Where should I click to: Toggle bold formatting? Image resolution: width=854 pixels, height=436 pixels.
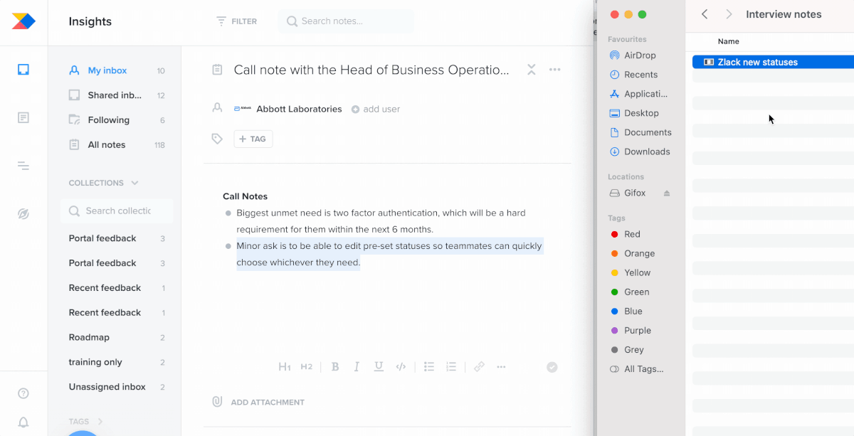335,367
